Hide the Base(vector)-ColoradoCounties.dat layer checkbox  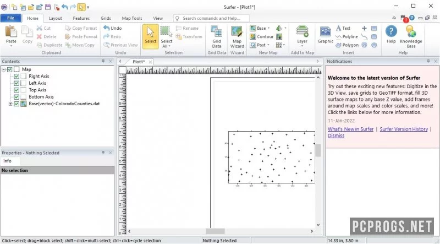16,104
